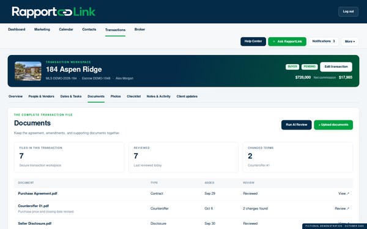
Task: Click the ADDED column header
Action: coord(209,183)
